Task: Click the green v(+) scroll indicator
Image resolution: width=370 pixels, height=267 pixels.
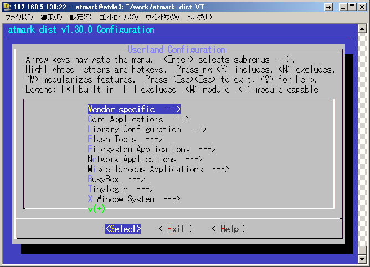Action: click(x=96, y=208)
